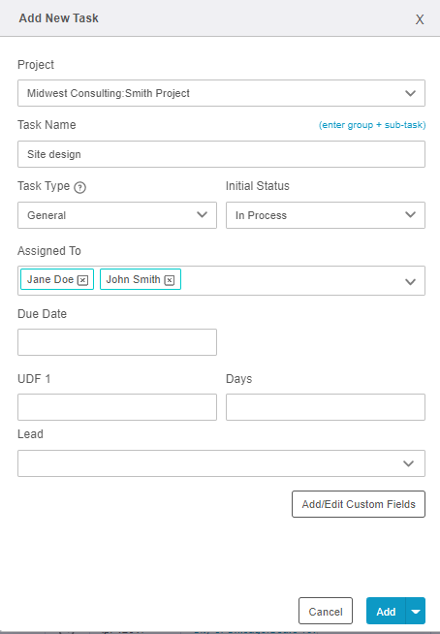Remove John Smith from Assigned To
440x634 pixels.
click(x=170, y=280)
